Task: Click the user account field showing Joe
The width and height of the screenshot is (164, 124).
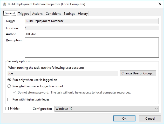Action: click(x=63, y=73)
